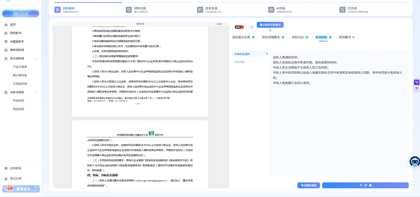This screenshot has height=197, width=420.
Task: Click the AI标书审校 sidebar icon
Action: coord(6,92)
